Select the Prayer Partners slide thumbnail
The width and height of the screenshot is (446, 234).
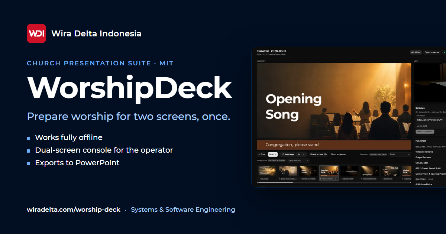coord(308,173)
